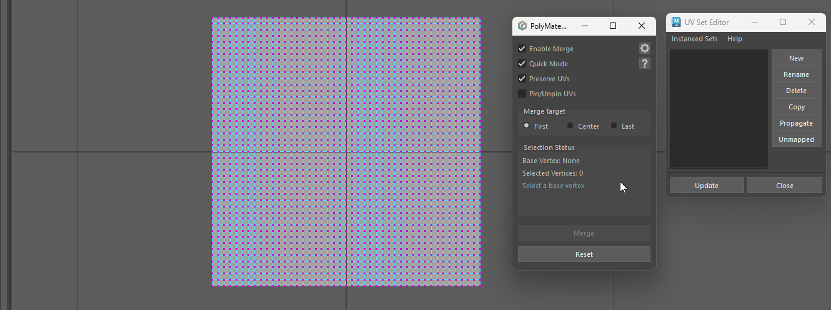Image resolution: width=831 pixels, height=310 pixels.
Task: Click the PolyMate help question mark icon
Action: click(645, 63)
